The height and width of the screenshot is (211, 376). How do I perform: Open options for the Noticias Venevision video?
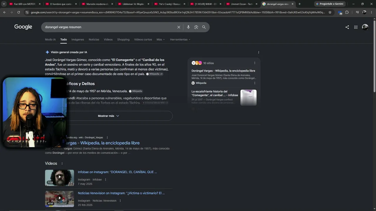point(120,201)
